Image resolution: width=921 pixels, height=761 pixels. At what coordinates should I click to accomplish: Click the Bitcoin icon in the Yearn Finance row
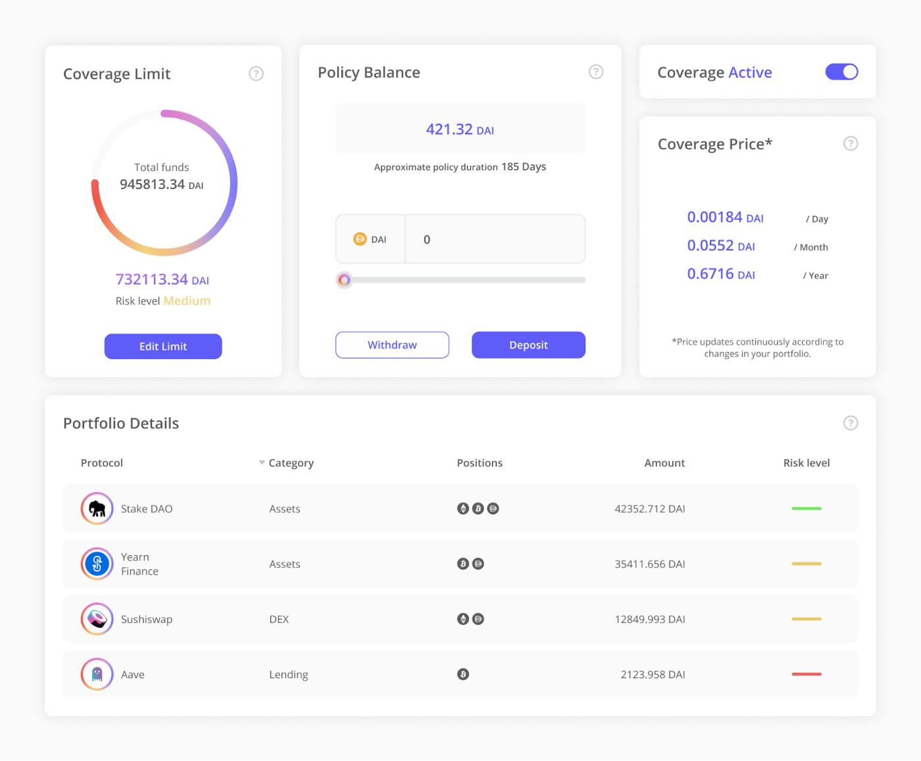coord(462,564)
